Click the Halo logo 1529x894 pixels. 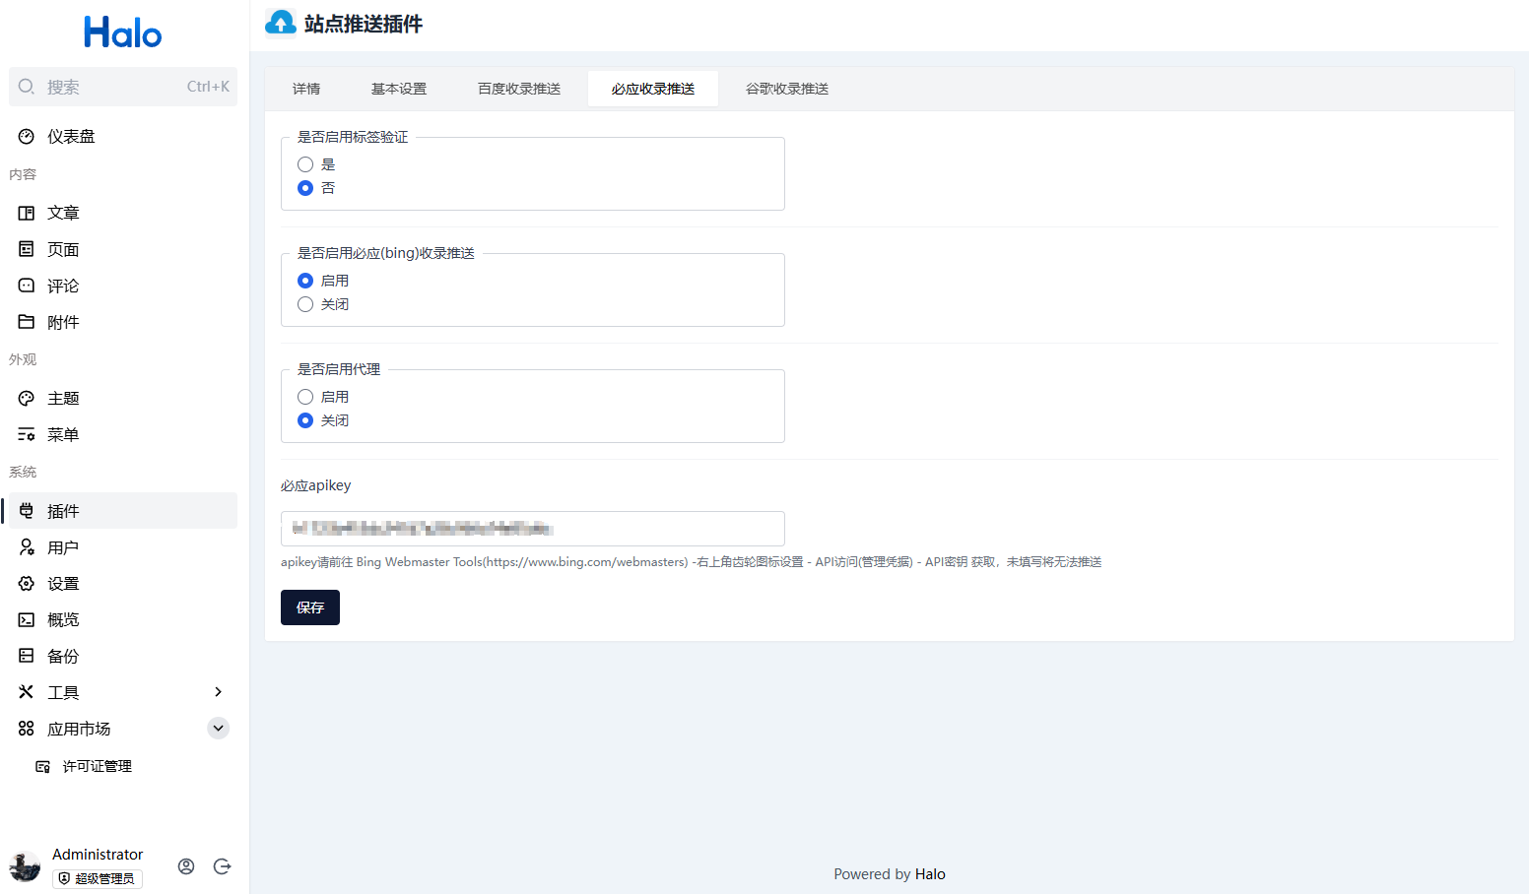(122, 33)
